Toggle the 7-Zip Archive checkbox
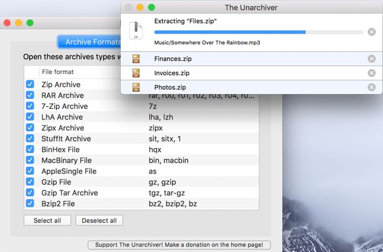The height and width of the screenshot is (252, 383). point(30,106)
